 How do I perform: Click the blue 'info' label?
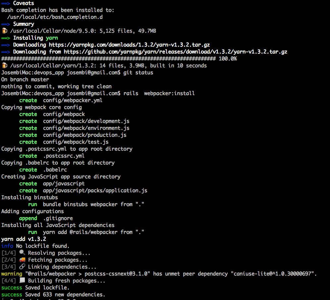(x=7, y=246)
